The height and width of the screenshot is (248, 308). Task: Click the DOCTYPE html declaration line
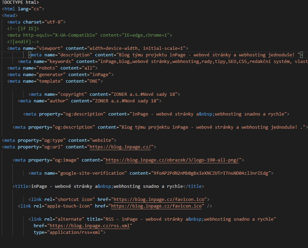pos(20,2)
